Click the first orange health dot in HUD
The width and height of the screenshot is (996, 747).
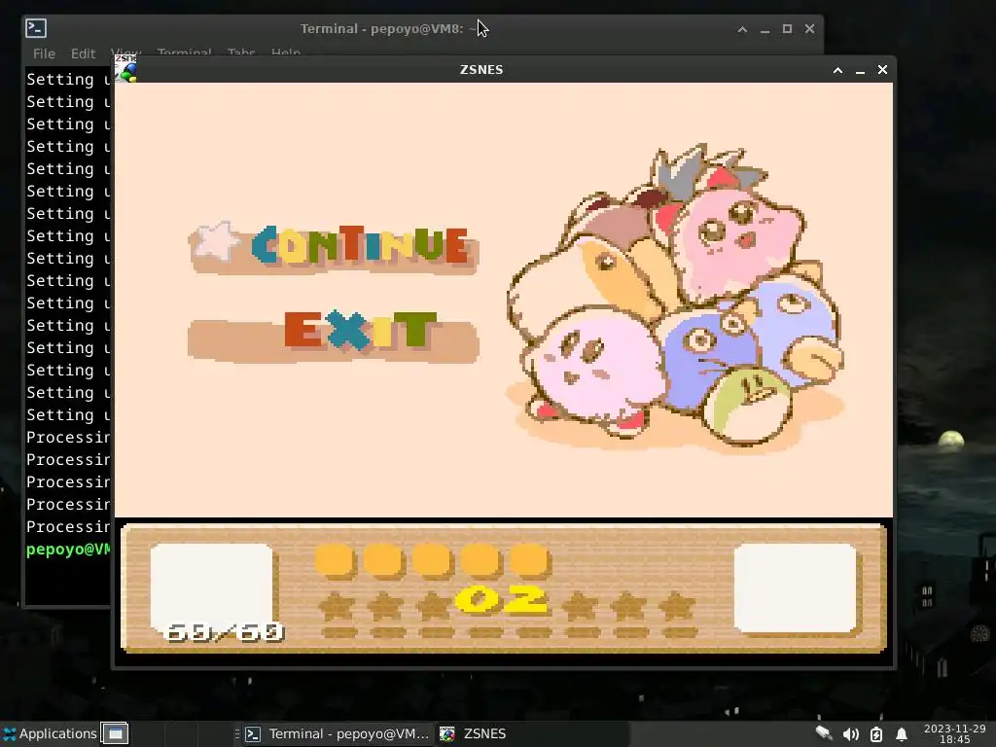(x=335, y=561)
